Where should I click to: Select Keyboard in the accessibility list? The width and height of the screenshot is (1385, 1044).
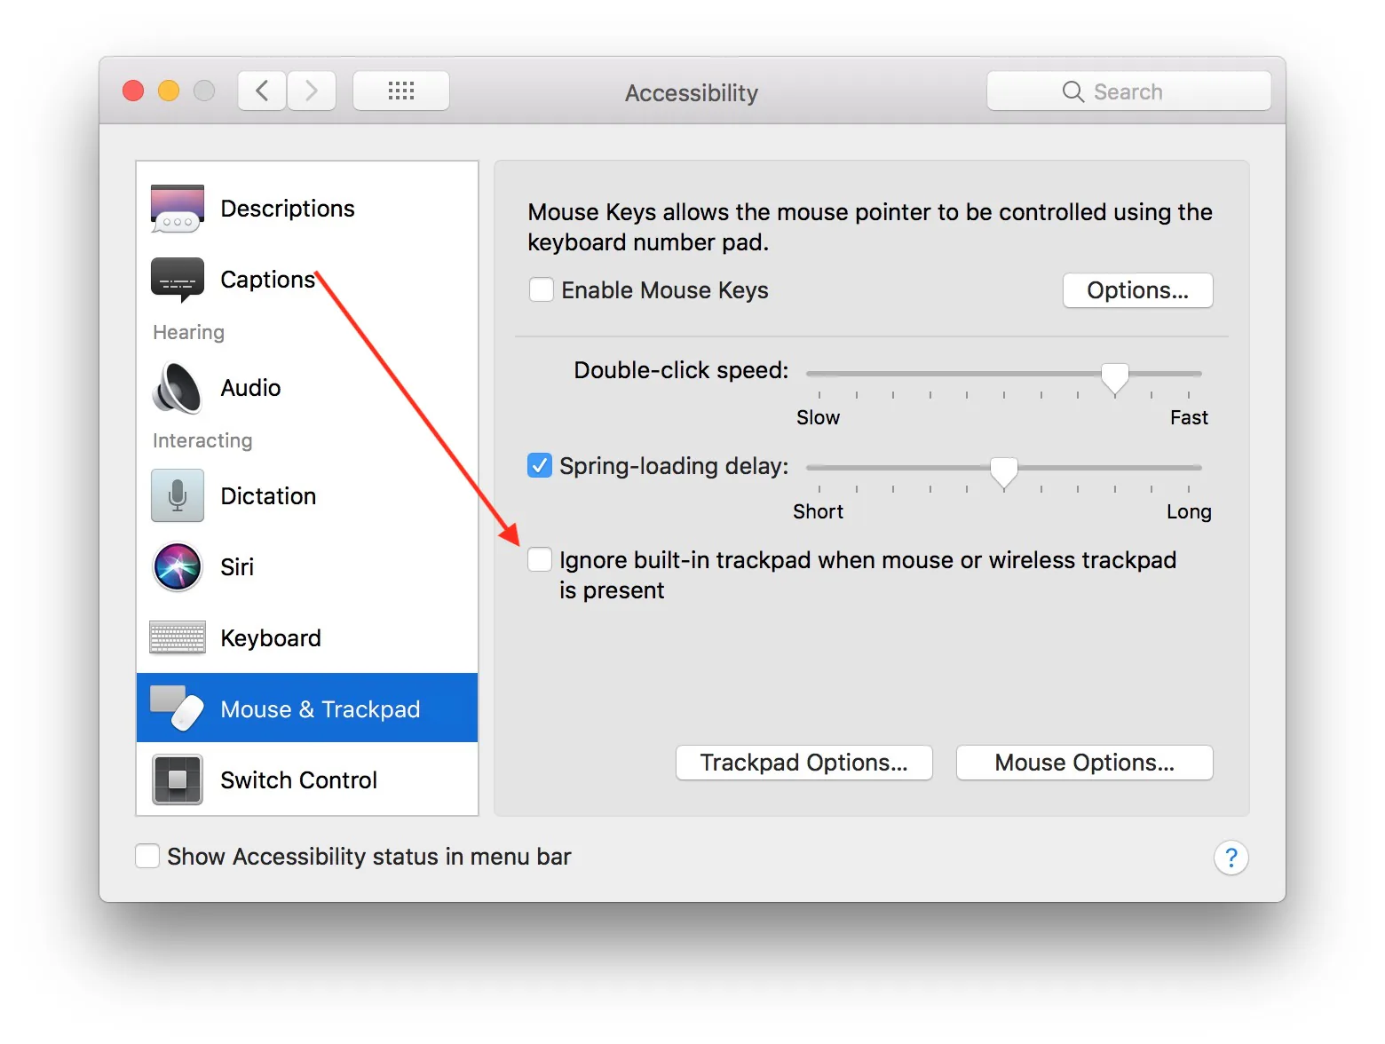307,637
